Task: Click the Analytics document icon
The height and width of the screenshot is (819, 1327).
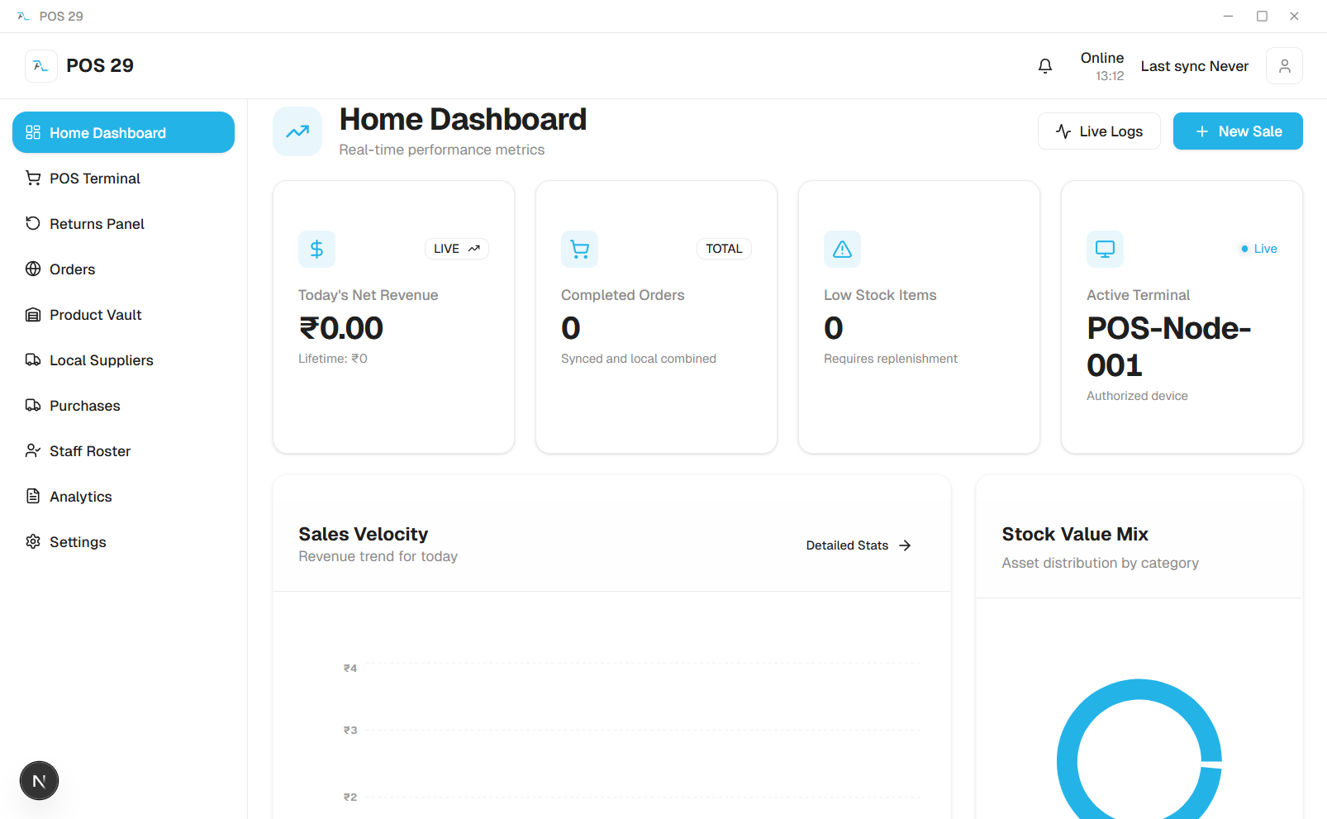Action: pyautogui.click(x=33, y=496)
